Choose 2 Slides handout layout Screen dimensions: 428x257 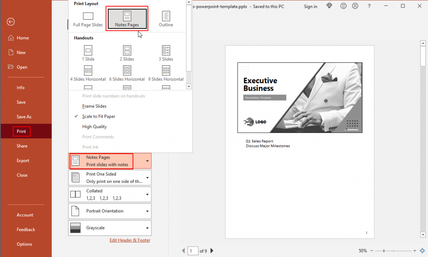click(127, 53)
